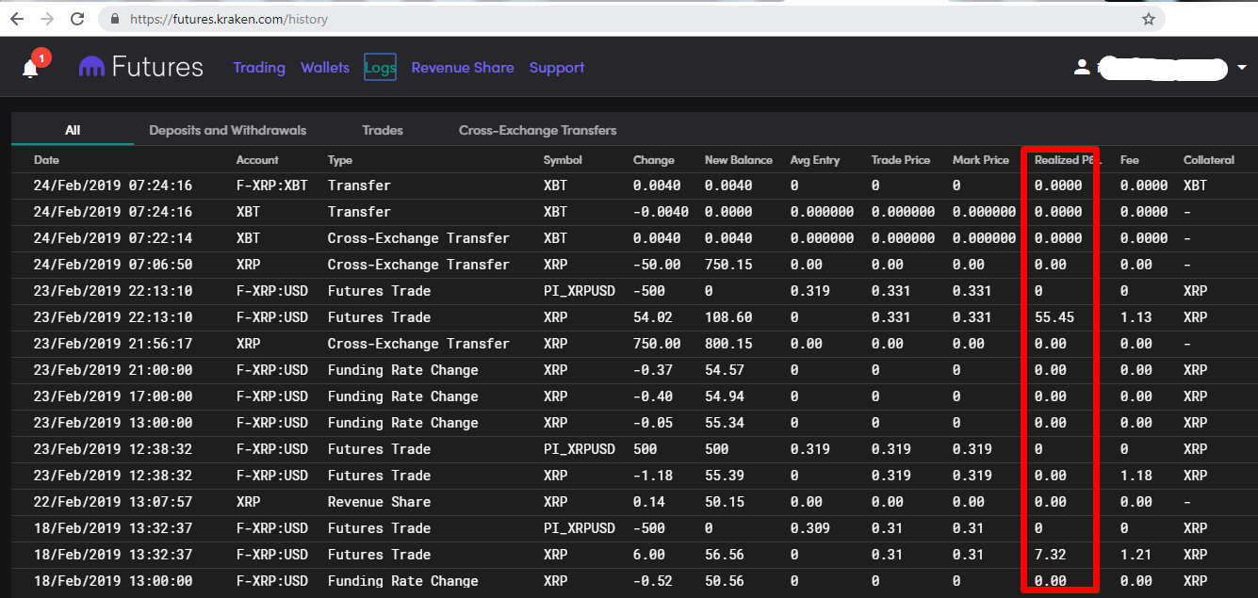
Task: Click the New Balance value 55.39
Action: point(725,476)
